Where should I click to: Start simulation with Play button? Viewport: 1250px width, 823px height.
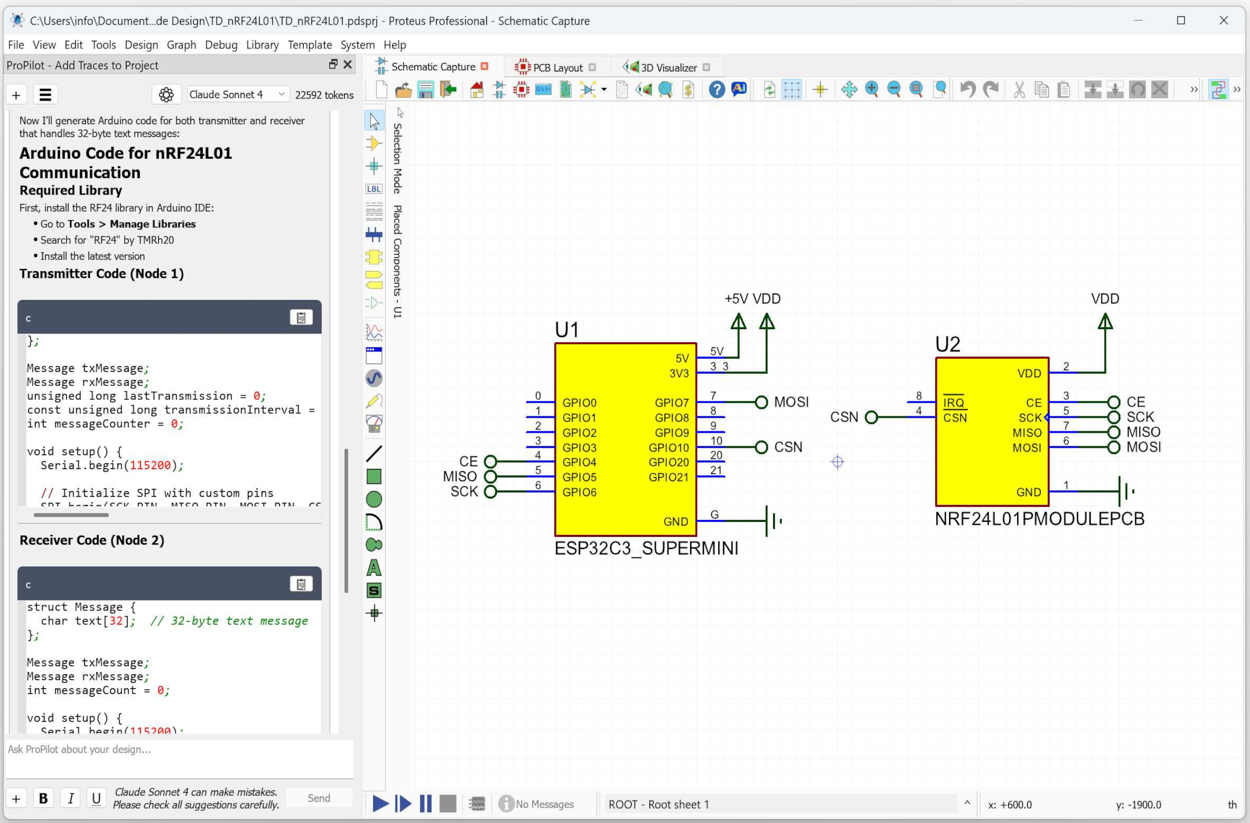point(380,803)
